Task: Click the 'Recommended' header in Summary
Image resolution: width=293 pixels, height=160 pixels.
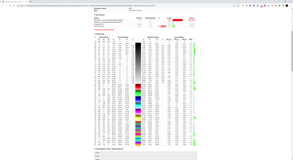Action: tap(150, 18)
